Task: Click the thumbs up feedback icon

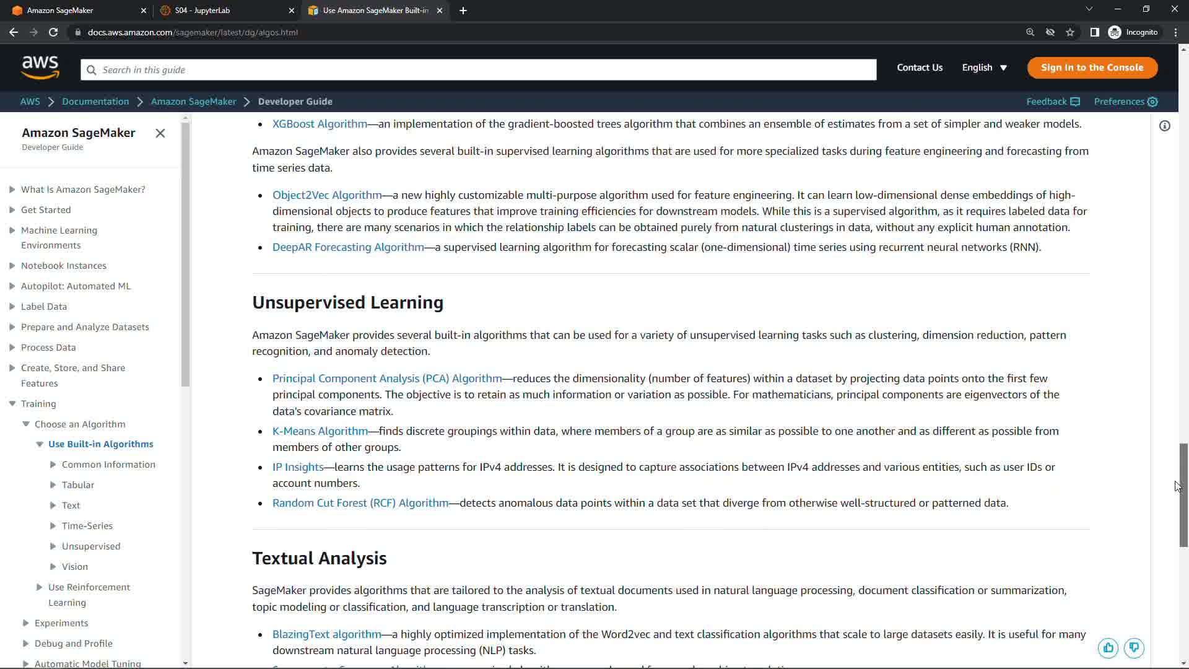Action: (1108, 648)
